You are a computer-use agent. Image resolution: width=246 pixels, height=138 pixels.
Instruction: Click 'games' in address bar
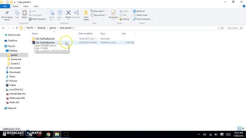[x=53, y=28]
